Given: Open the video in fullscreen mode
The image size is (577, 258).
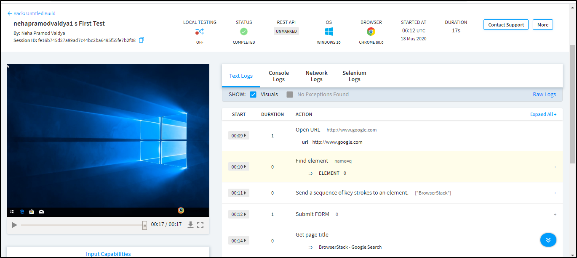Looking at the screenshot, I should coord(200,225).
